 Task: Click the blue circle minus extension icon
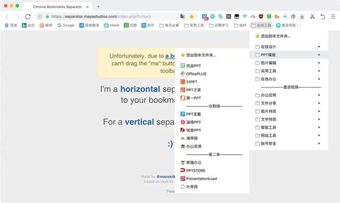click(285, 16)
